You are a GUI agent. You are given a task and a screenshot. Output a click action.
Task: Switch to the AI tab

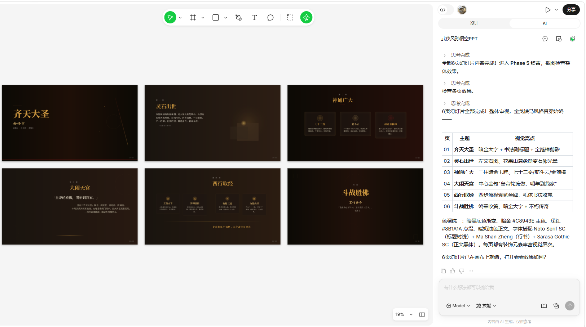(x=545, y=23)
